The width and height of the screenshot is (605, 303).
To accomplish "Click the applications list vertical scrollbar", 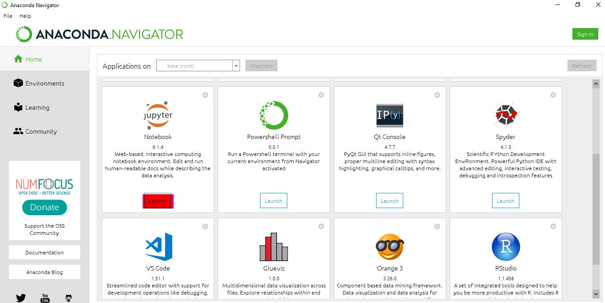I will click(x=596, y=209).
